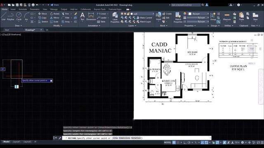This screenshot has height=148, width=264.
Task: Click Create block button
Action: click(167, 14)
